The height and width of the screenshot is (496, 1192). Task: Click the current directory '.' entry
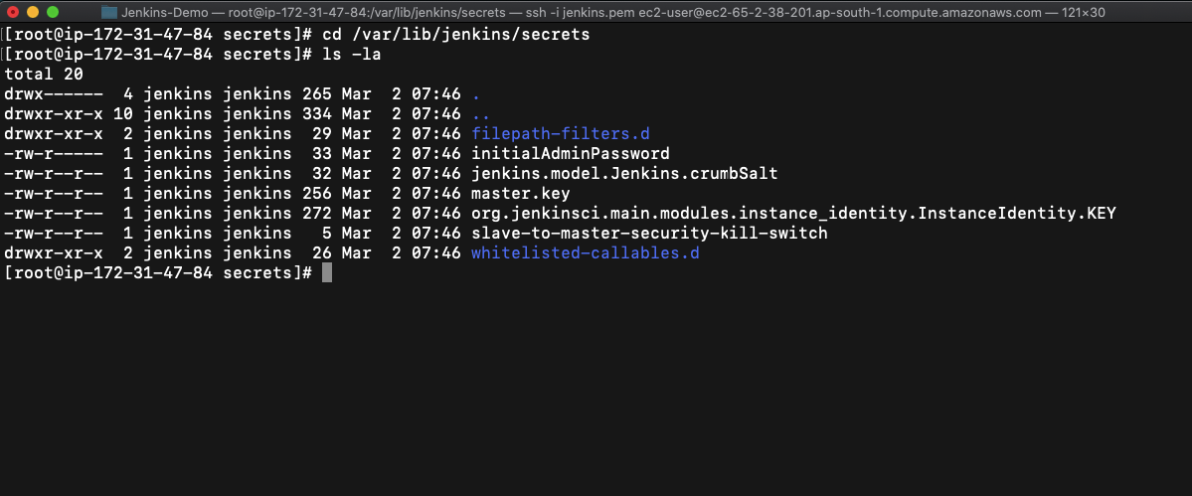(x=476, y=94)
